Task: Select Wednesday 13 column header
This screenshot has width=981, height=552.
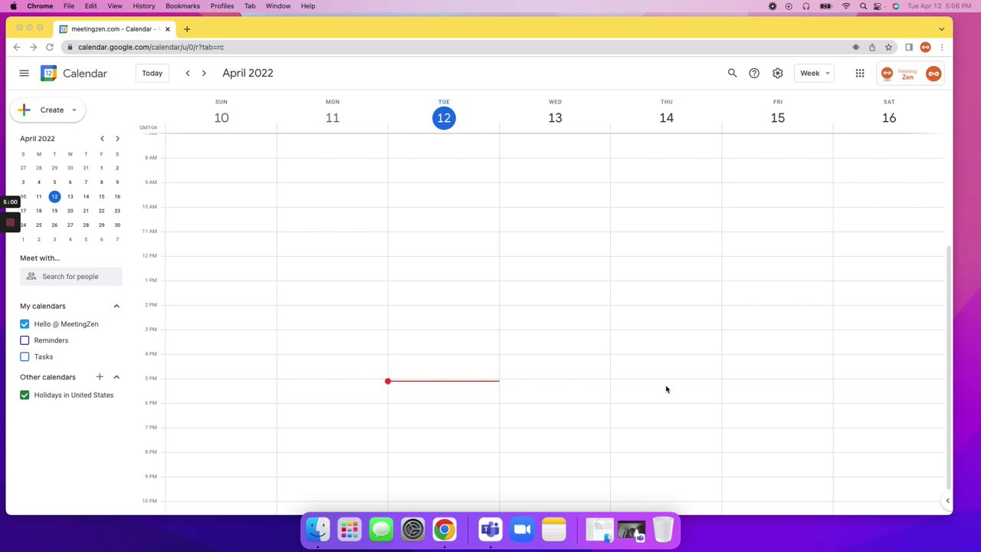Action: pos(555,113)
